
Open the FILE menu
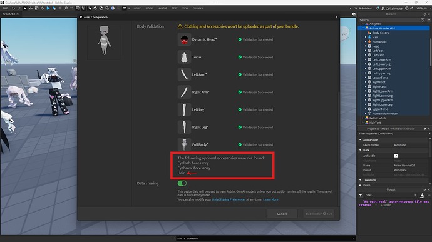(x=5, y=8)
